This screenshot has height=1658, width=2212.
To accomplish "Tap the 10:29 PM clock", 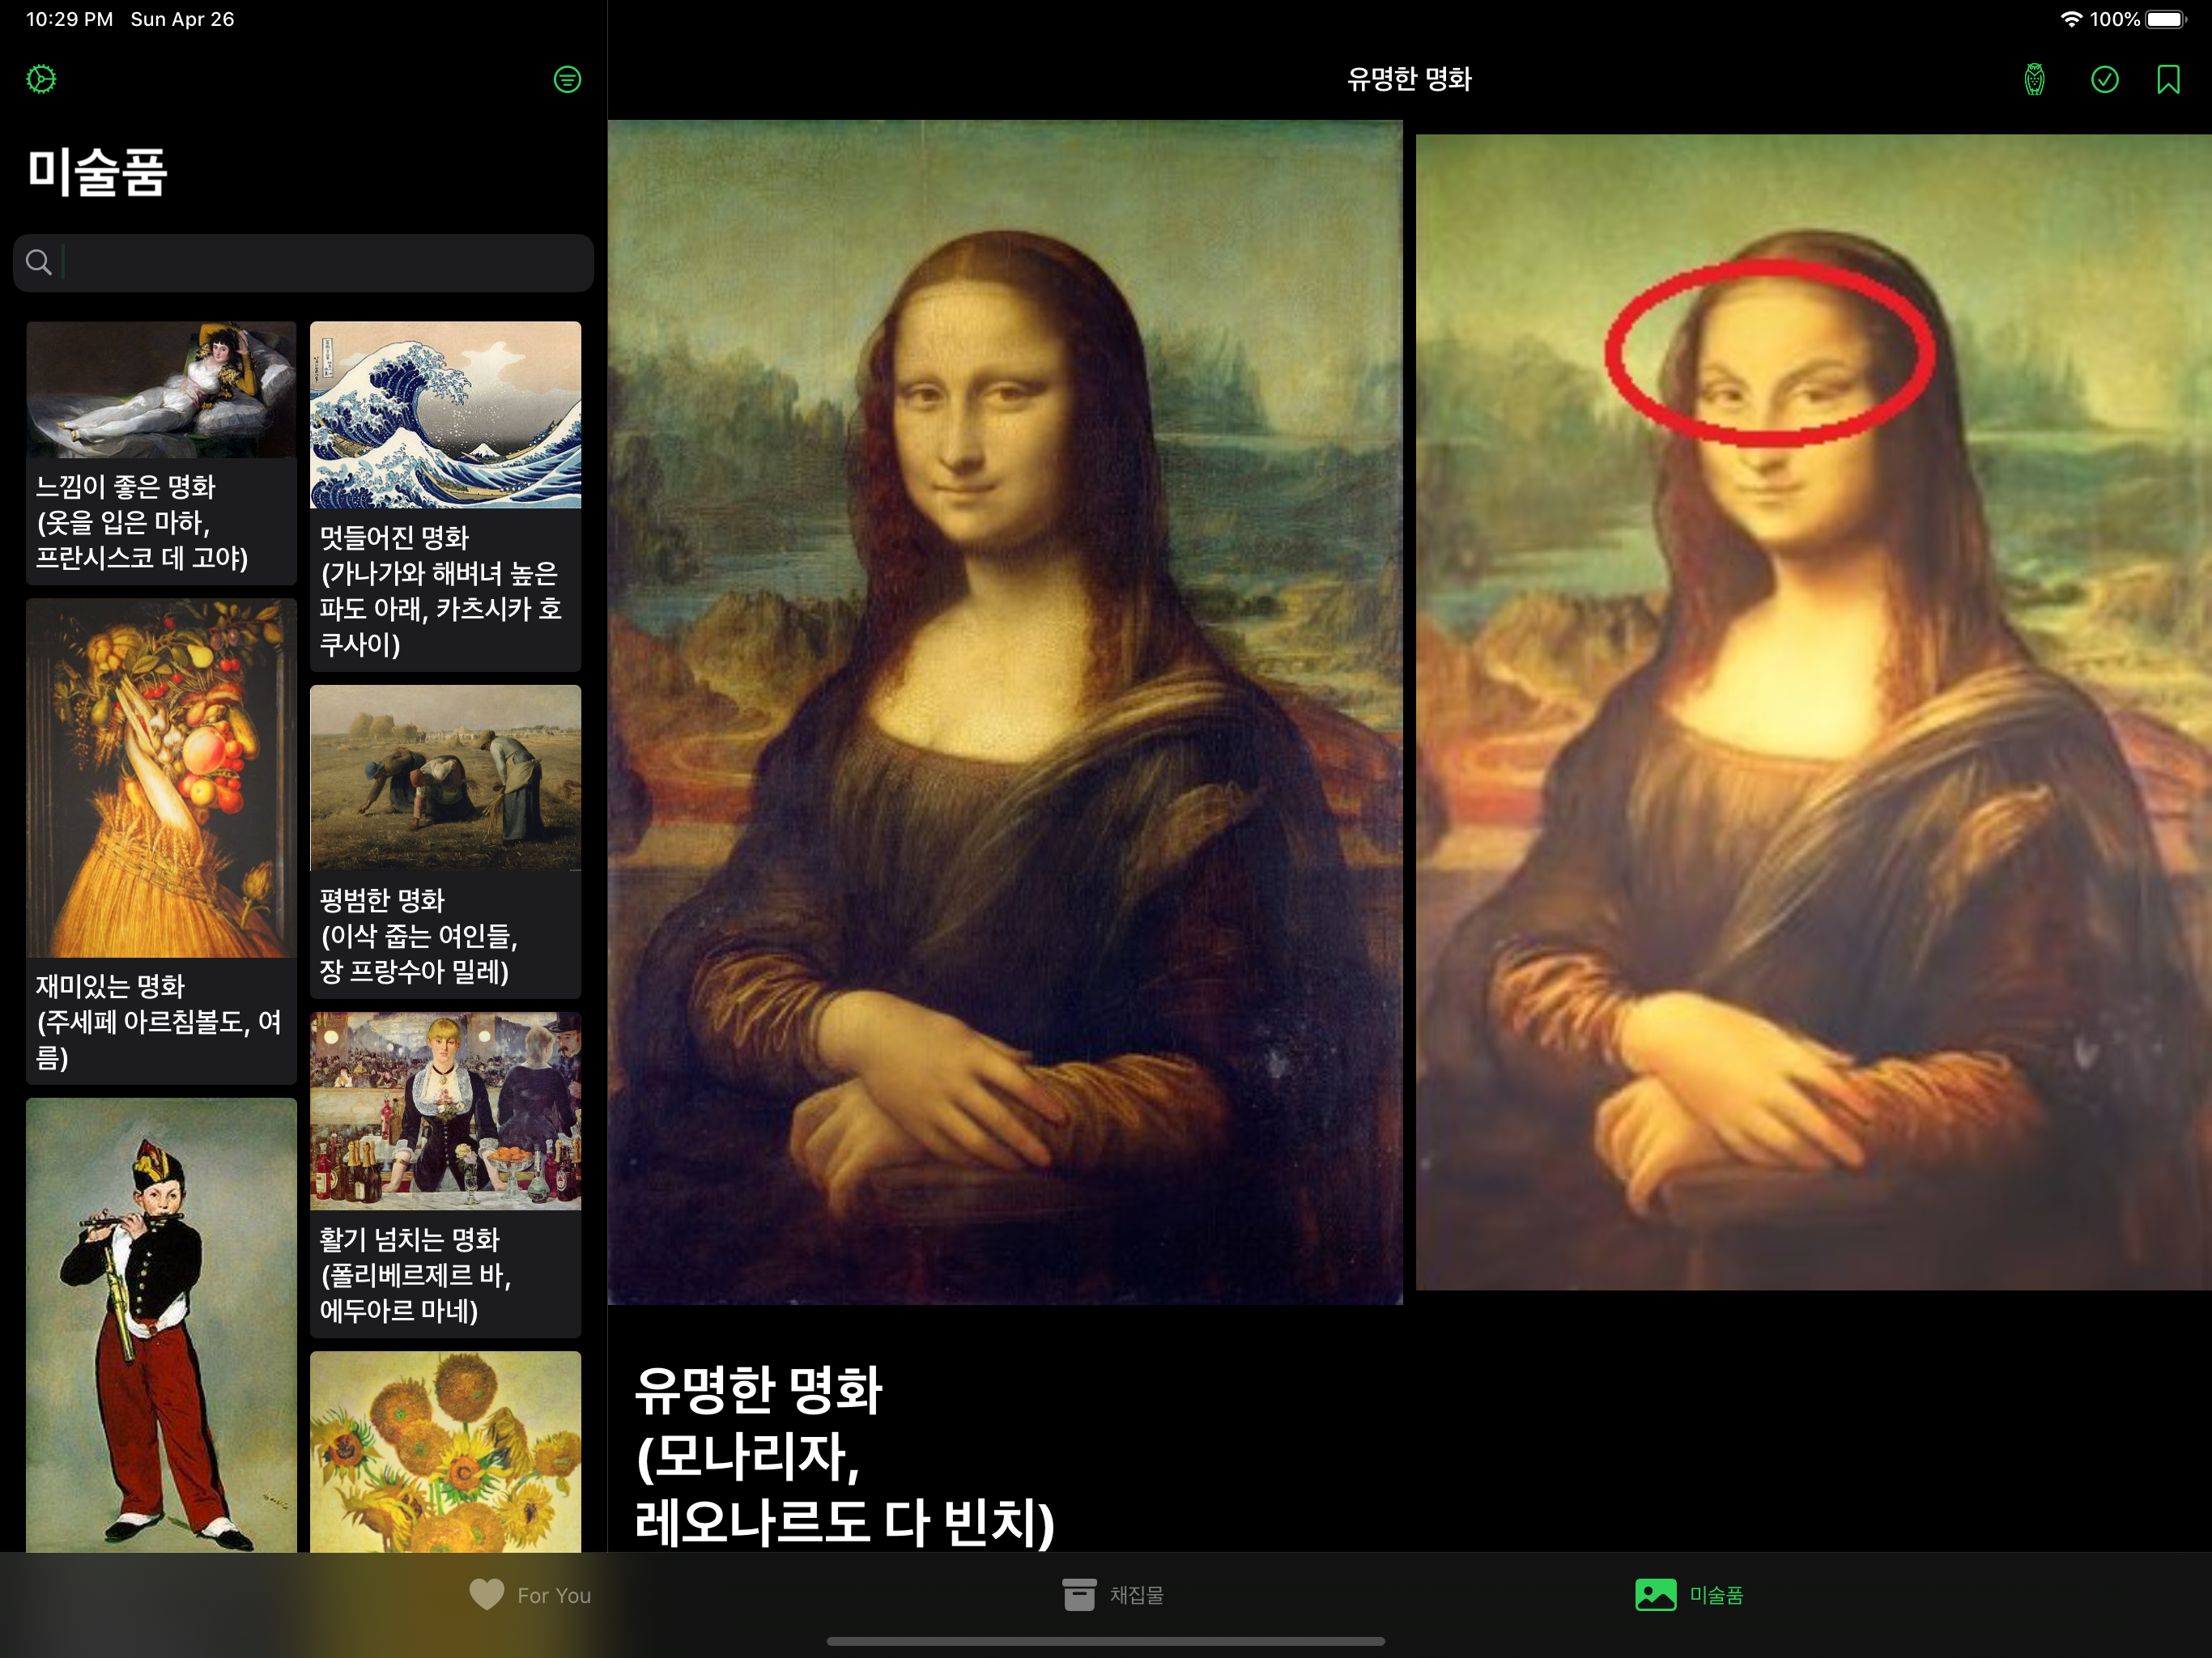I will [x=69, y=19].
